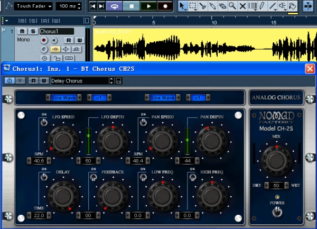
Task: Click right arrow of Pan x1 multiplier
Action: [x=208, y=98]
